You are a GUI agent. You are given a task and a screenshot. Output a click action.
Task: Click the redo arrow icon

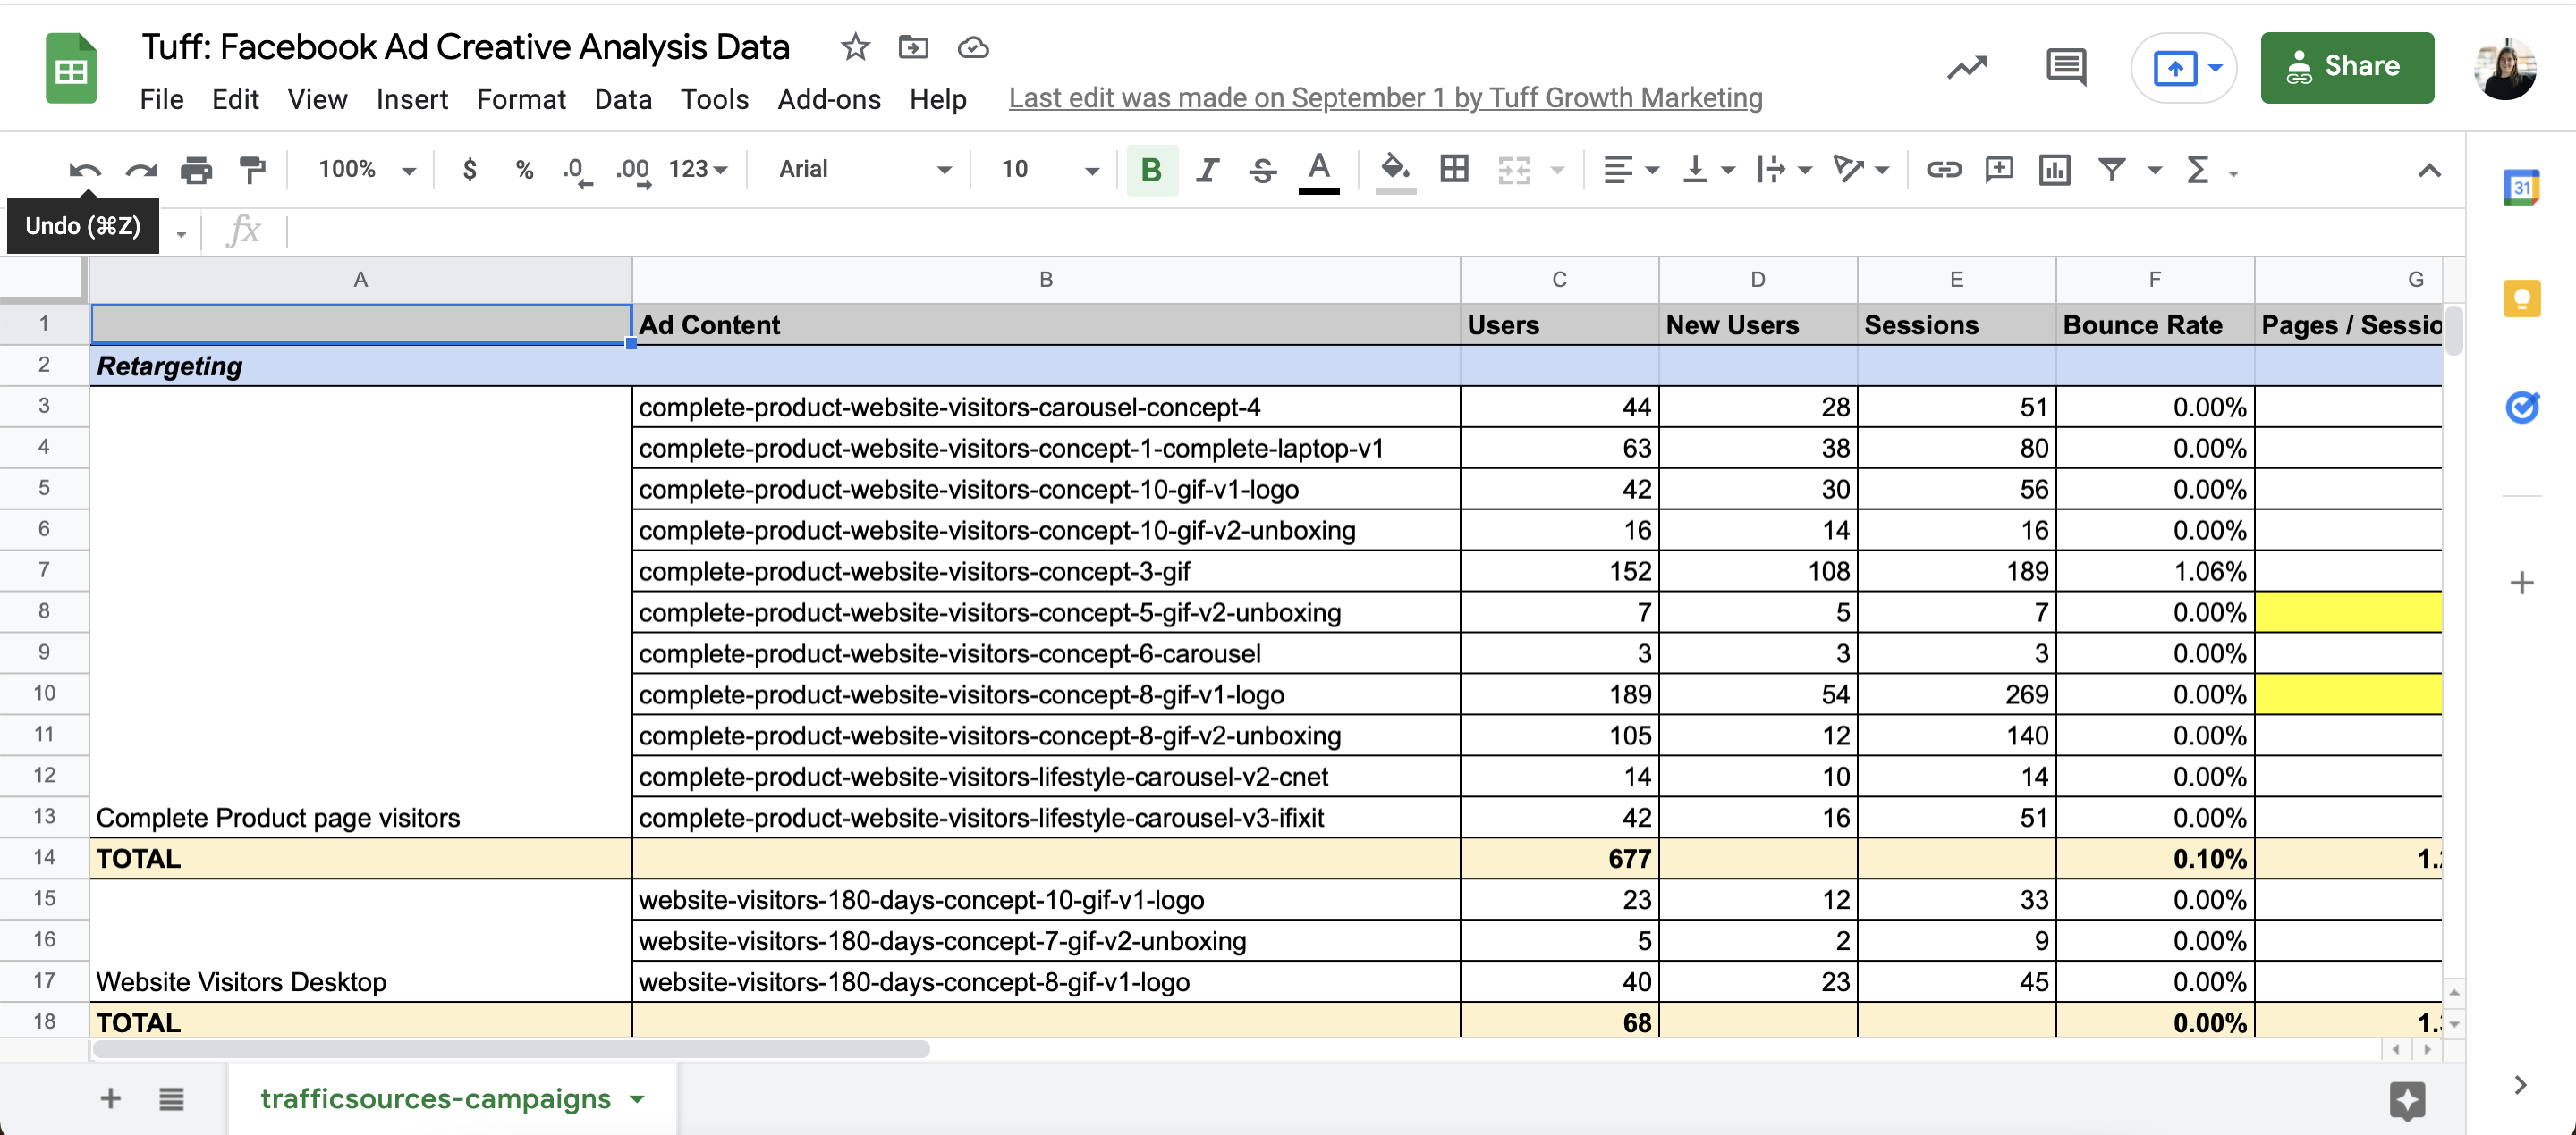coord(141,170)
